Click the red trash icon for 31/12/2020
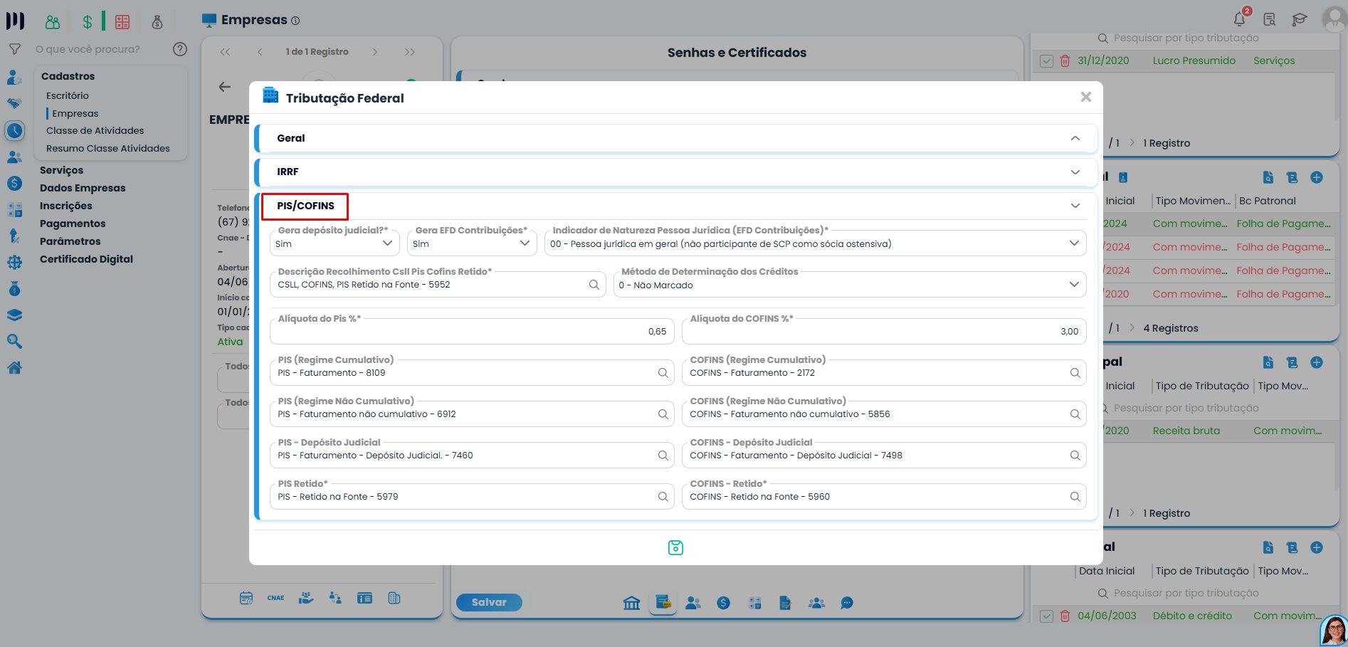This screenshot has width=1348, height=647. click(1065, 61)
